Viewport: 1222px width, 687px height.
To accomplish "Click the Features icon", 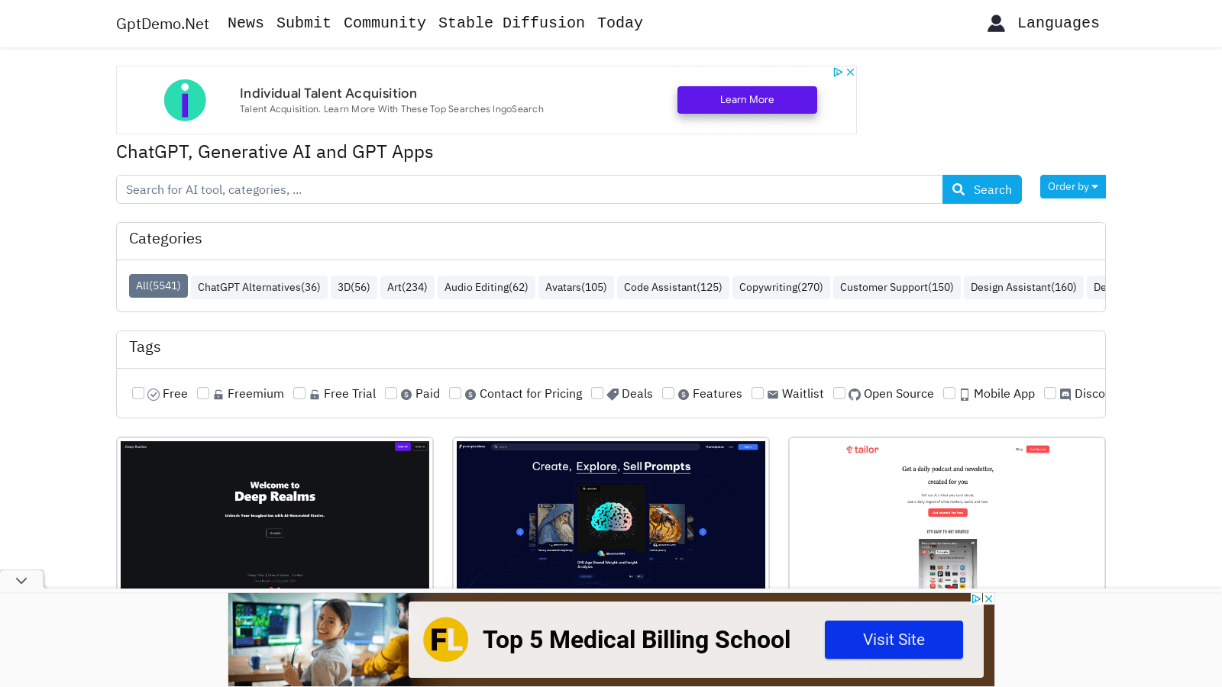I will point(684,395).
